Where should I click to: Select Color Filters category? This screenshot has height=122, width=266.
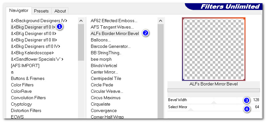tap(22, 85)
